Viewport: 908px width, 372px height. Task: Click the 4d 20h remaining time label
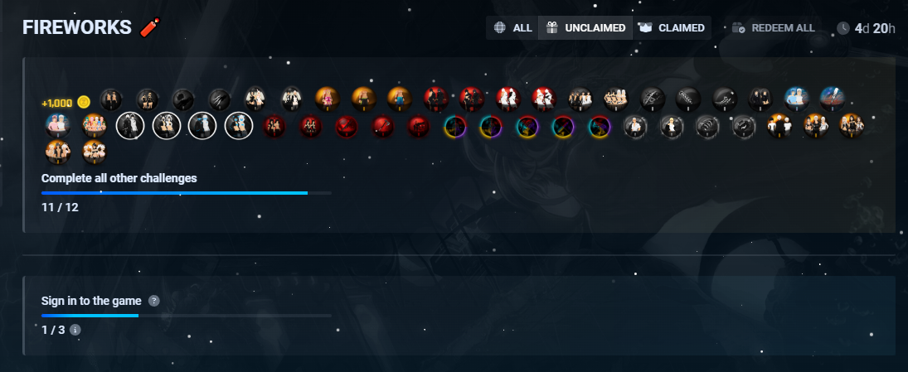pyautogui.click(x=875, y=28)
